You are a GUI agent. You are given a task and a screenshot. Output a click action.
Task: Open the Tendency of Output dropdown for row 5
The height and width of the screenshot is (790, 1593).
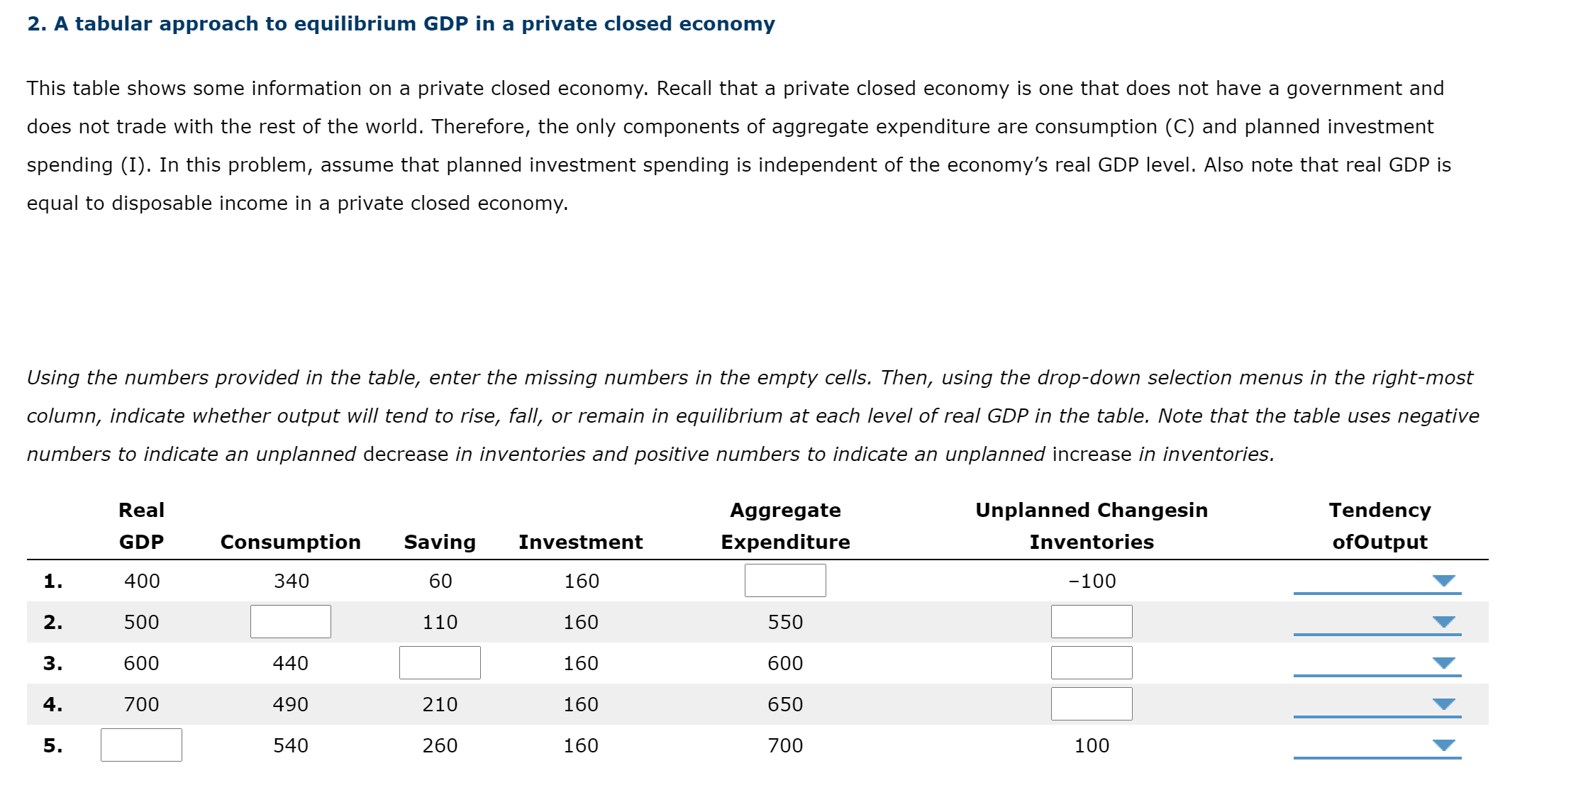tap(1444, 745)
